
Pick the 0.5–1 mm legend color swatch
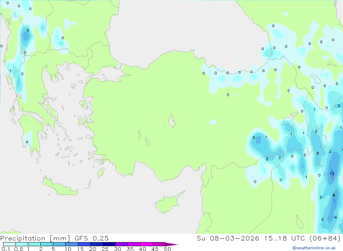22,244
